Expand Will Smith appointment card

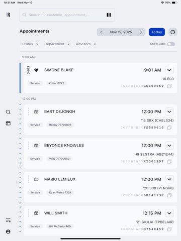tap(169, 213)
